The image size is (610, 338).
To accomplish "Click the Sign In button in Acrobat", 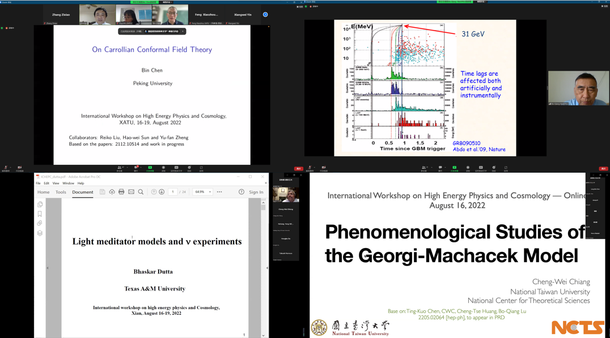I will (256, 192).
